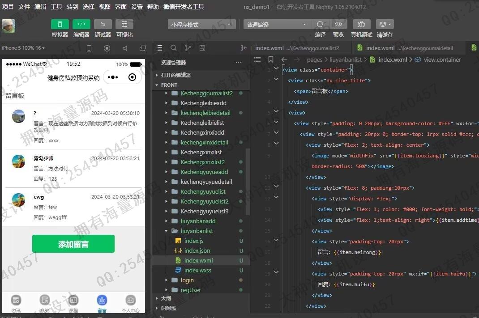This screenshot has width=479, height=318.
Task: Click the 可视化 visualization icon
Action: click(x=124, y=25)
